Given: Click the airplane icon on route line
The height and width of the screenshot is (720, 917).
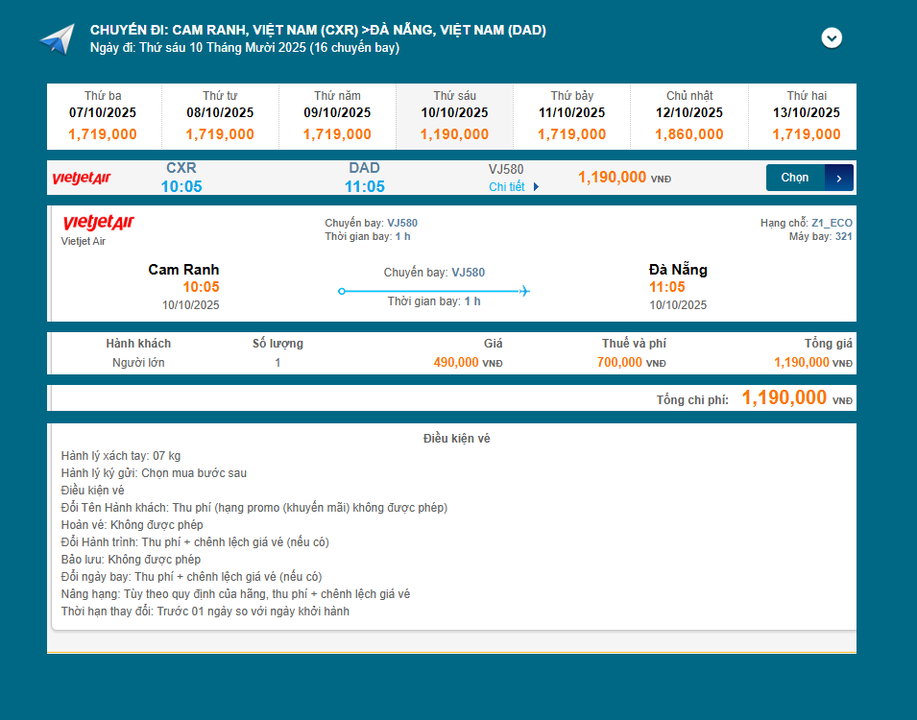Looking at the screenshot, I should [x=524, y=291].
